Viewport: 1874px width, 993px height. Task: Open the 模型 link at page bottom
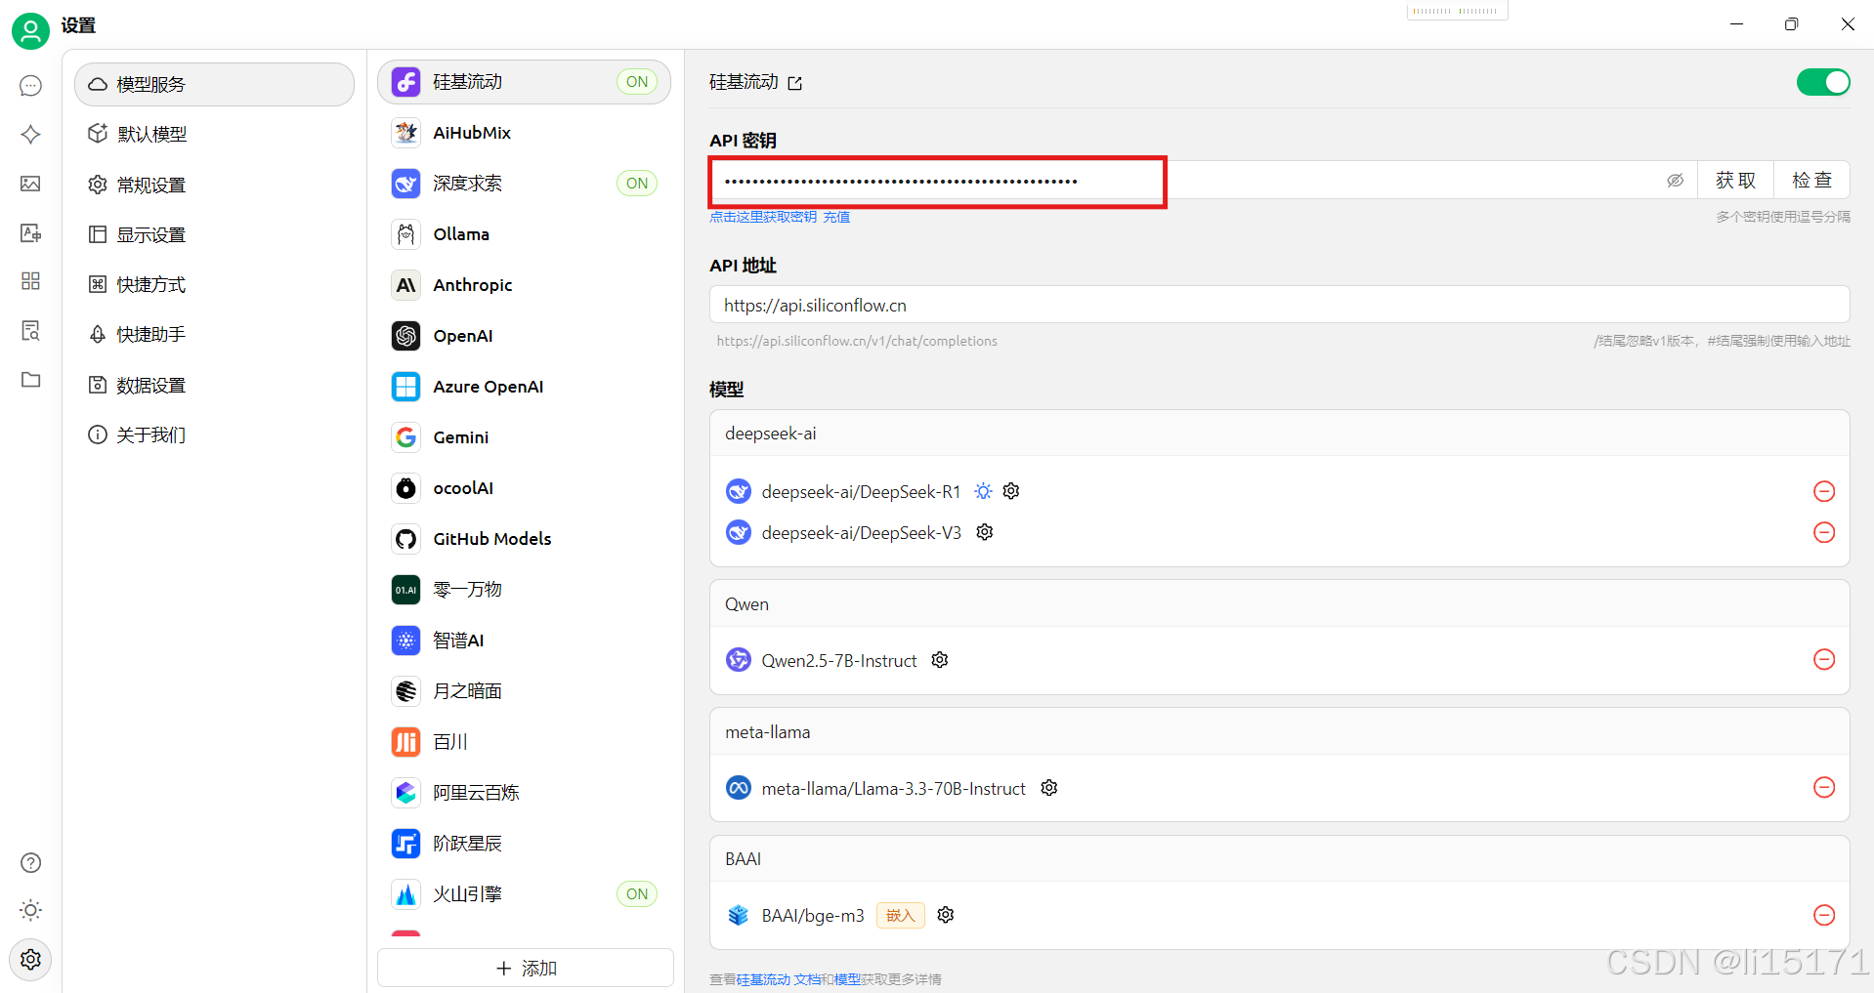coord(847,979)
